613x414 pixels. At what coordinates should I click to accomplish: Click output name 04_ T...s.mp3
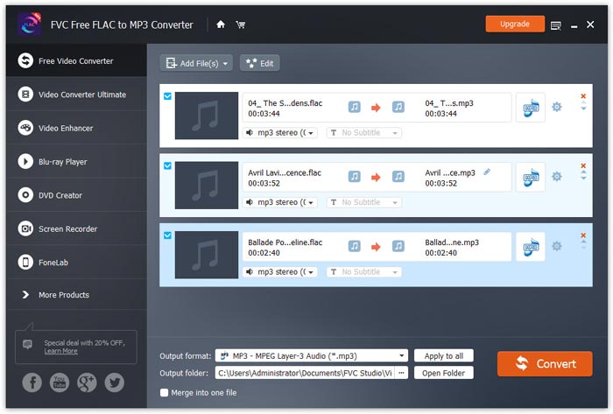click(x=449, y=103)
